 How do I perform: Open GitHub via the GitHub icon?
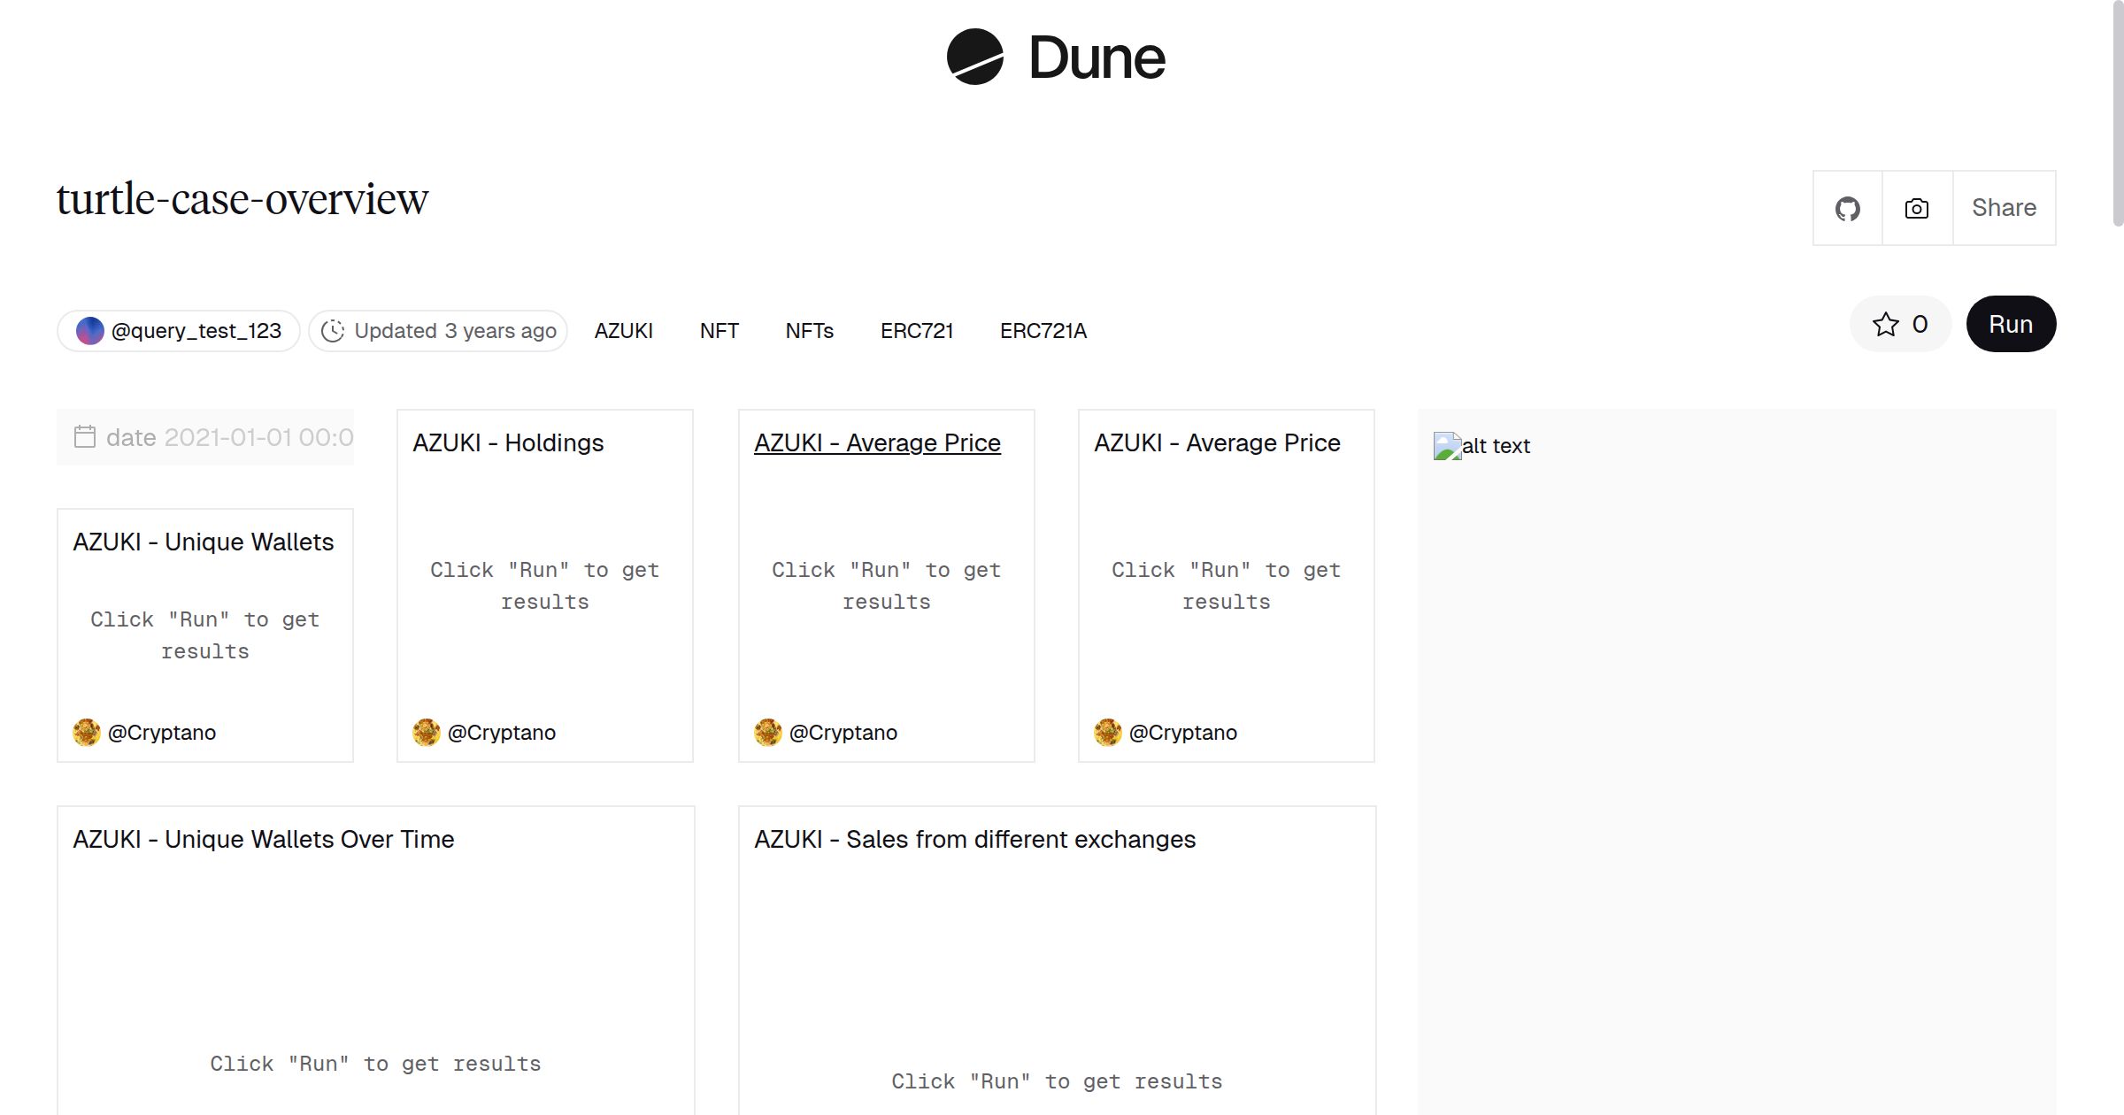point(1848,207)
